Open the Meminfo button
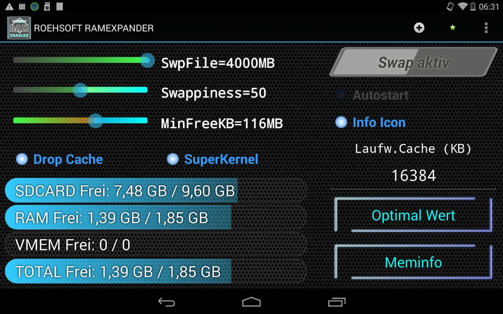Image resolution: width=503 pixels, height=314 pixels. (x=413, y=262)
